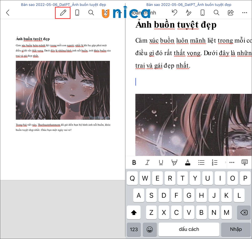The width and height of the screenshot is (252, 239).
Task: Select the bulleted list option
Action: pos(201,162)
